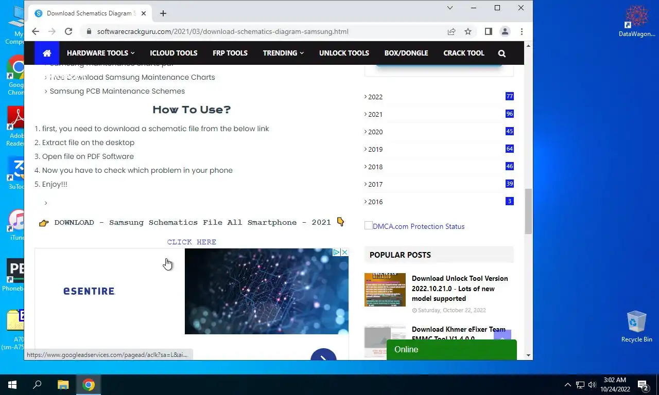Go to FRP TOOLS
The height and width of the screenshot is (395, 659).
point(230,53)
